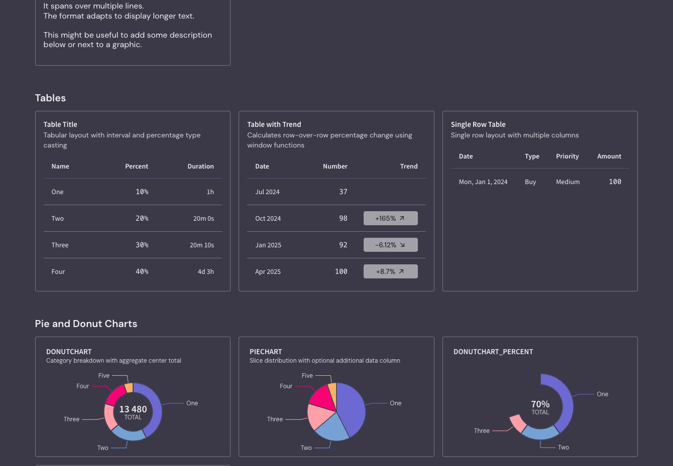
Task: Select the Name column header
Action: (x=60, y=167)
